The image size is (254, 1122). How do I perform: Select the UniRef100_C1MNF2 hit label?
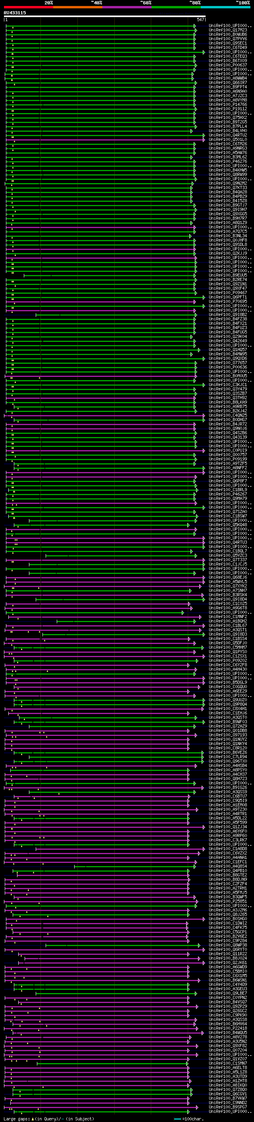point(228,617)
